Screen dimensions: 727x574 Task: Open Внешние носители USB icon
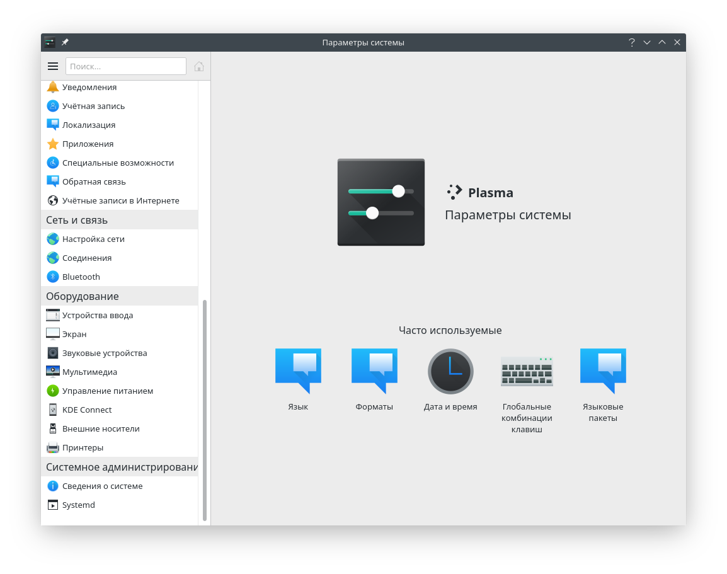[53, 429]
